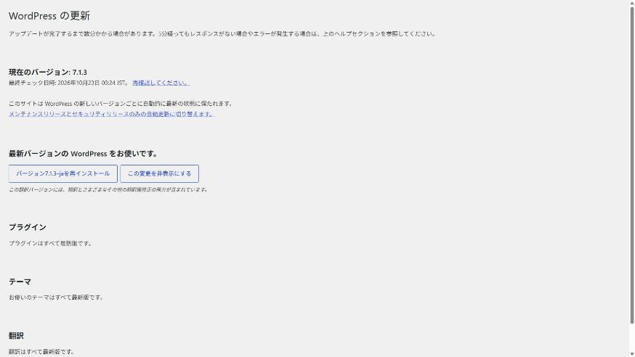This screenshot has width=635, height=357.
Task: Click the vertical scrollbar thumb
Action: point(632,165)
